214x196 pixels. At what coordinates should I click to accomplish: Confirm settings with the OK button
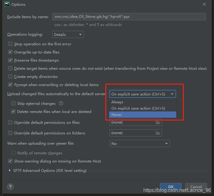pos(171,187)
